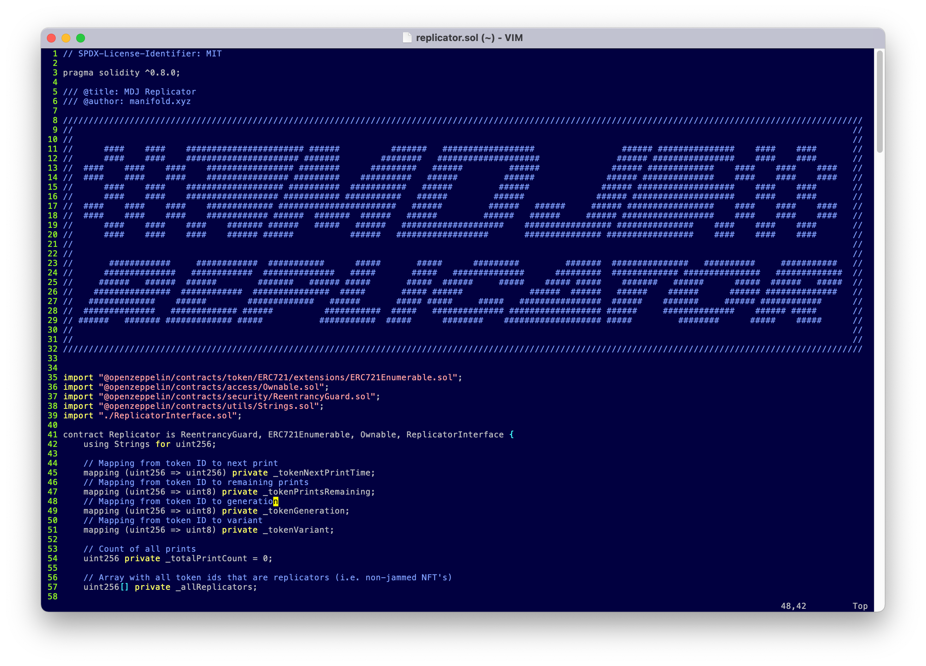Click the replicator.sol window title text
Viewport: 926px width, 666px height.
pyautogui.click(x=469, y=38)
